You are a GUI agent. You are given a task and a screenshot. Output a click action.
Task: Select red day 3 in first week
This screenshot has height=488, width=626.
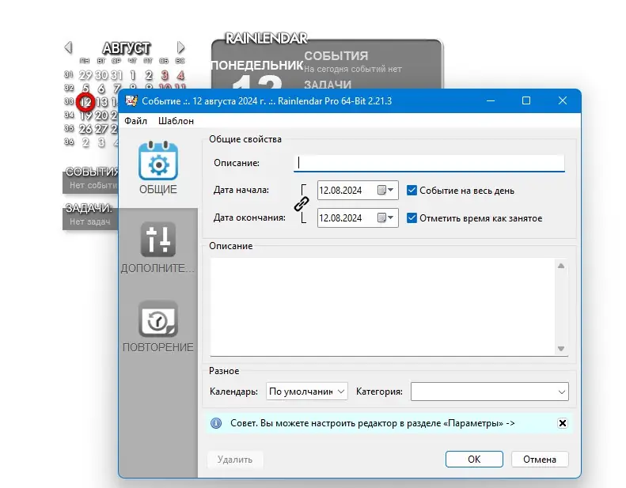(165, 75)
